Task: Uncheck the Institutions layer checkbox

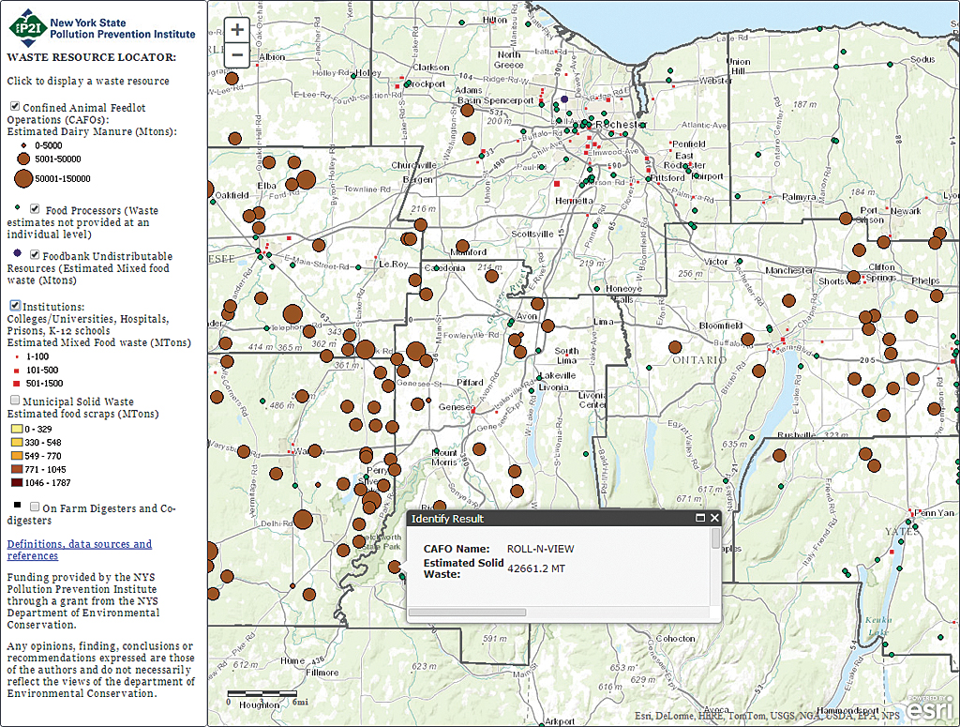Action: 15,305
